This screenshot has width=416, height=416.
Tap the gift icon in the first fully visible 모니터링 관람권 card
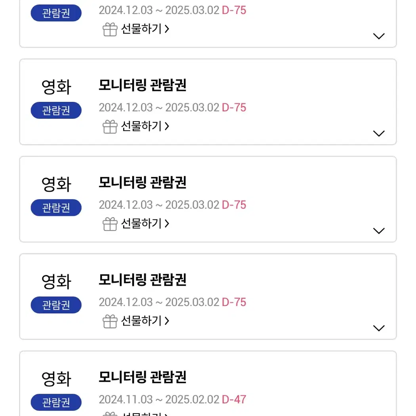[x=110, y=126]
